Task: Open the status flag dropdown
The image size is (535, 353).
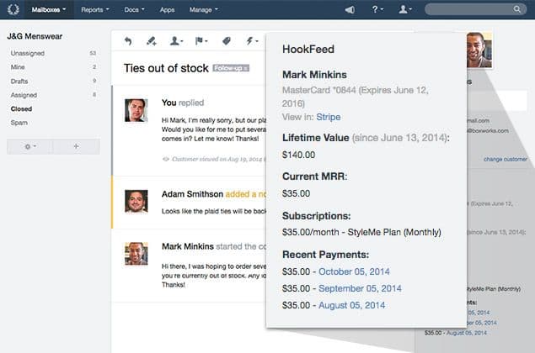Action: click(201, 40)
